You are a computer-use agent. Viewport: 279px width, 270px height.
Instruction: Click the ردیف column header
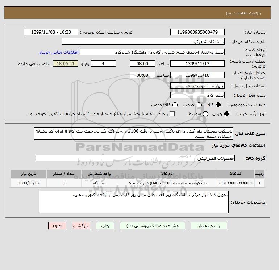pos(259,174)
